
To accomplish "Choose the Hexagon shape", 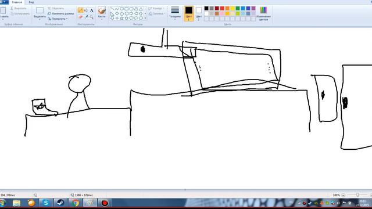I will [x=127, y=13].
